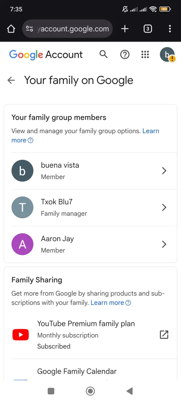Image resolution: width=181 pixels, height=402 pixels.
Task: Open the profile avatar with warning badge
Action: click(167, 55)
